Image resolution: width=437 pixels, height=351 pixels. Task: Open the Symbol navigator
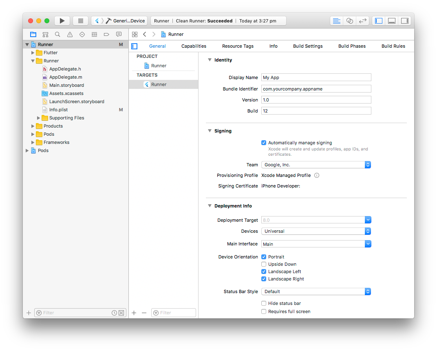point(45,34)
